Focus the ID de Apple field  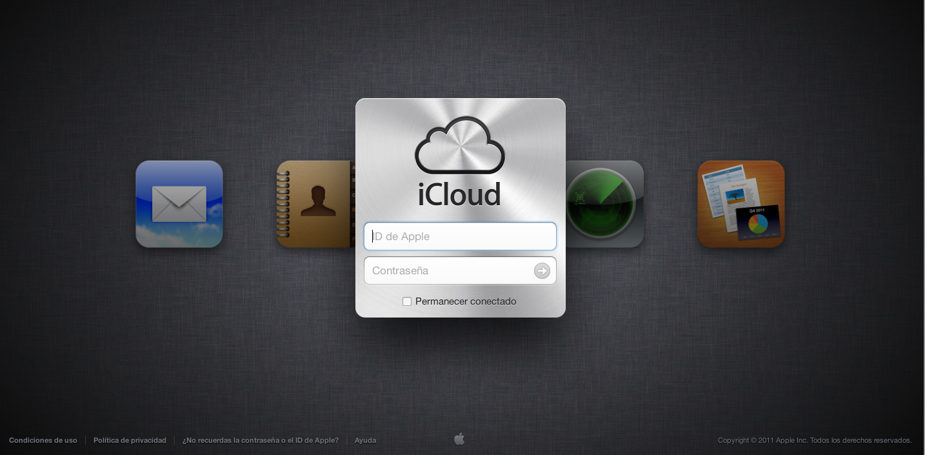(x=460, y=236)
